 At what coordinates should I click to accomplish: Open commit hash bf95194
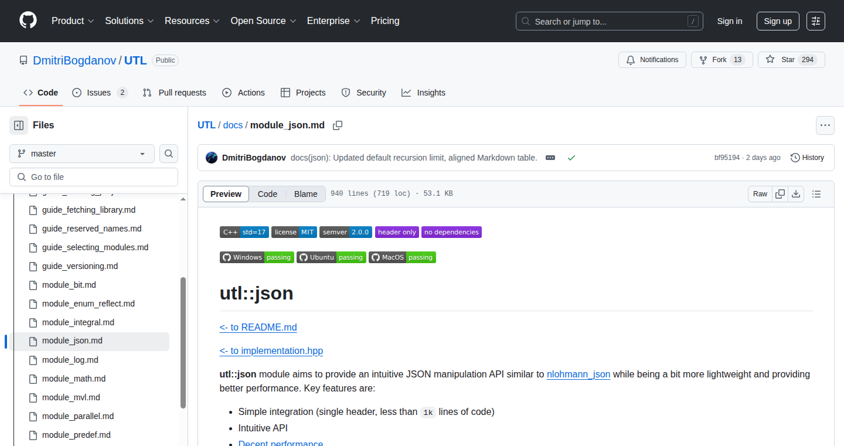(727, 158)
